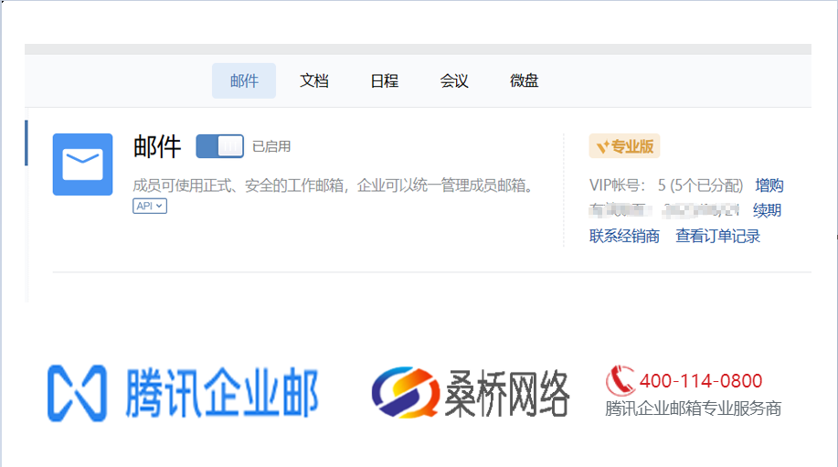Image resolution: width=838 pixels, height=467 pixels.
Task: Click the 400-114-0800 phone number
Action: tap(701, 381)
